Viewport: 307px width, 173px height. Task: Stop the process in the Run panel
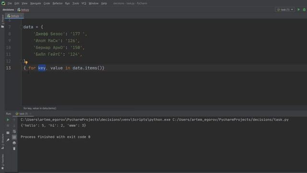coord(8,125)
